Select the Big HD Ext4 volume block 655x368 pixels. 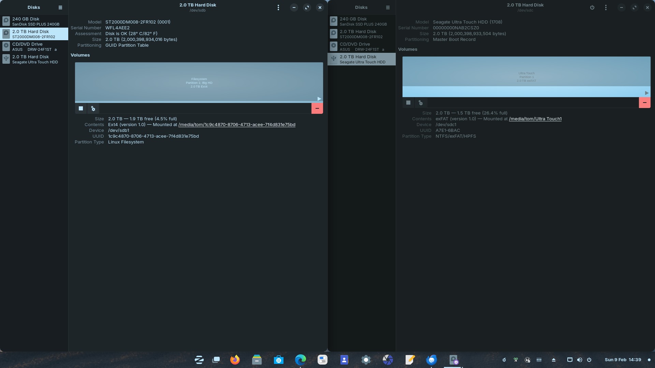coord(199,82)
